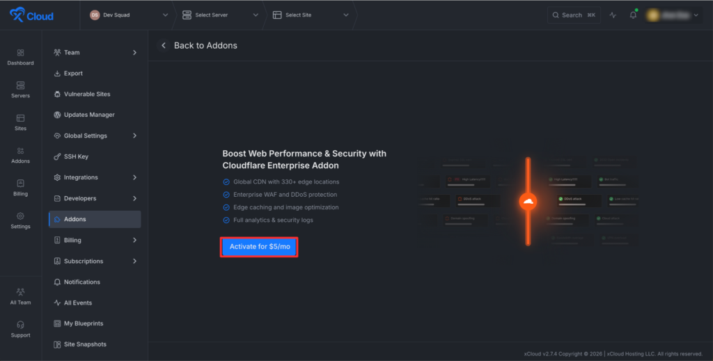Open Dashboard from the left rail

pos(20,57)
